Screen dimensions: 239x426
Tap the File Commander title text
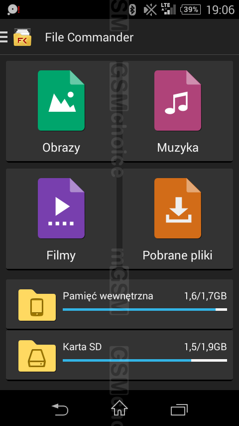89,37
